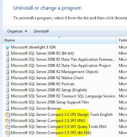Click the Uninstall toolbar button
The image size is (127, 137).
(x=41, y=31)
